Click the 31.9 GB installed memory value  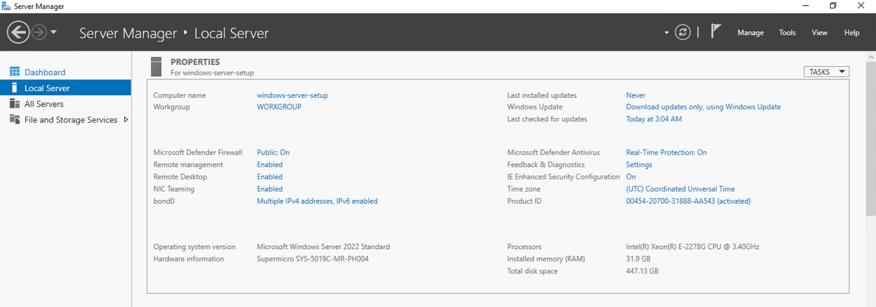(638, 259)
